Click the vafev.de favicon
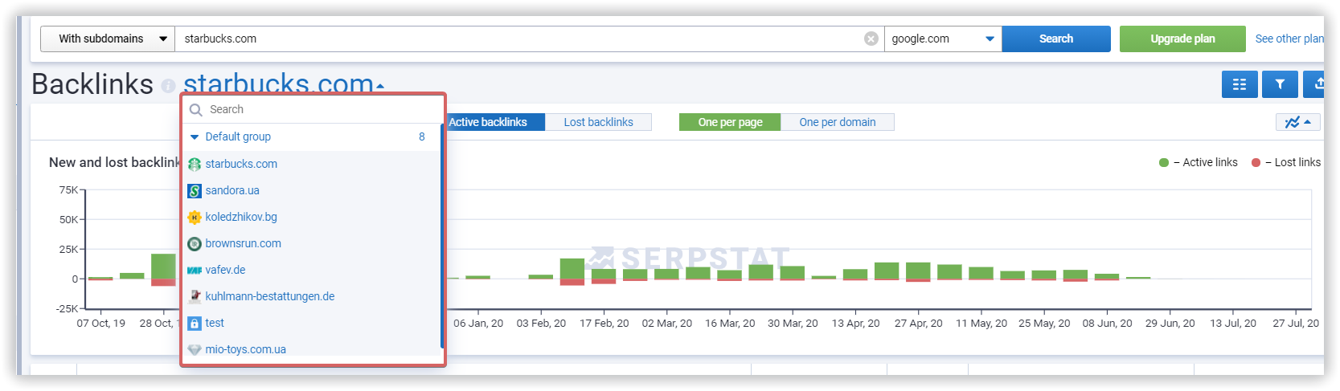Screen dimensions: 1340x391 tap(195, 270)
